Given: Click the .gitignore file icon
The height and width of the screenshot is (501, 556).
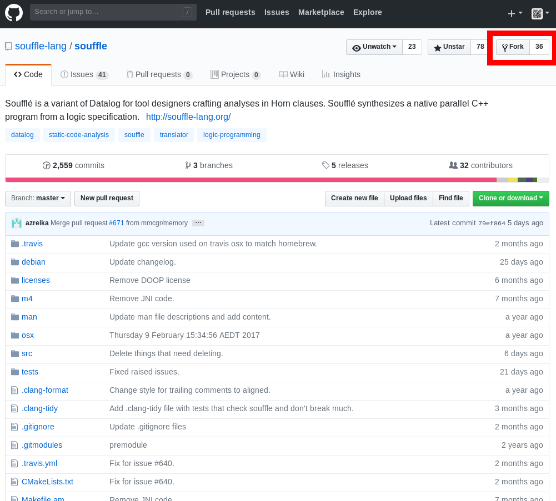Looking at the screenshot, I should click(14, 427).
